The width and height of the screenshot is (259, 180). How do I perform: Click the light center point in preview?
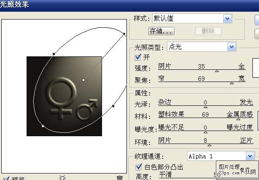84,80
